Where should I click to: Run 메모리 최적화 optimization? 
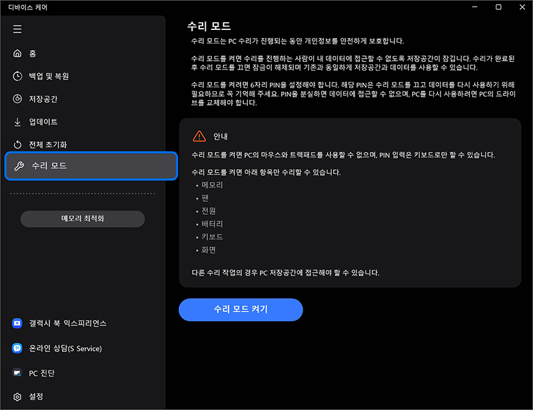(83, 219)
